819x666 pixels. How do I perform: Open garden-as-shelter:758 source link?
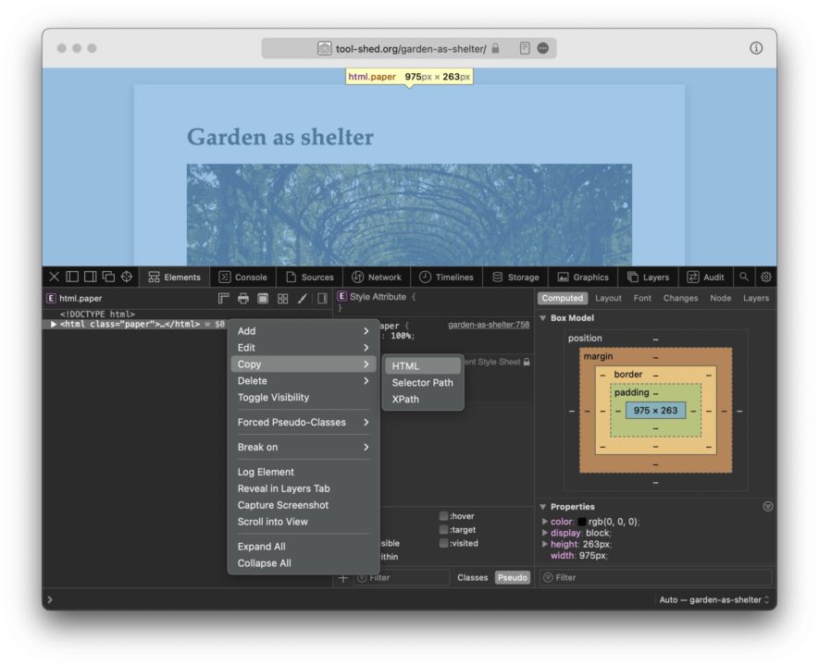coord(489,325)
